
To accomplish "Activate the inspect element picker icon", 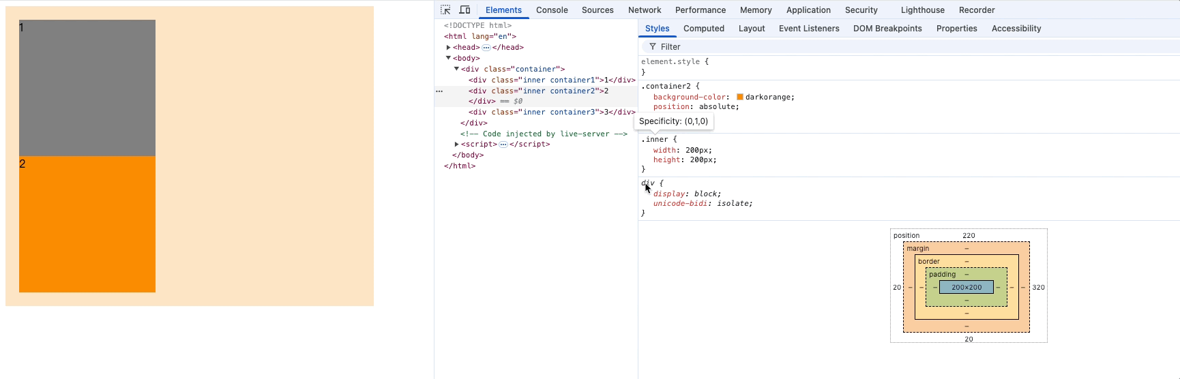I will coord(445,10).
